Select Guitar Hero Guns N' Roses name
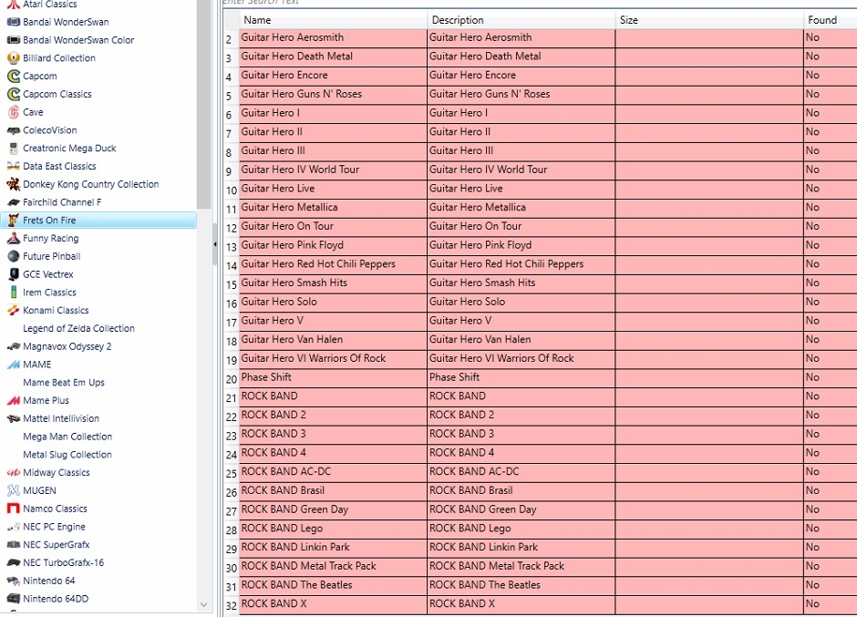Image resolution: width=857 pixels, height=617 pixels. 333,94
